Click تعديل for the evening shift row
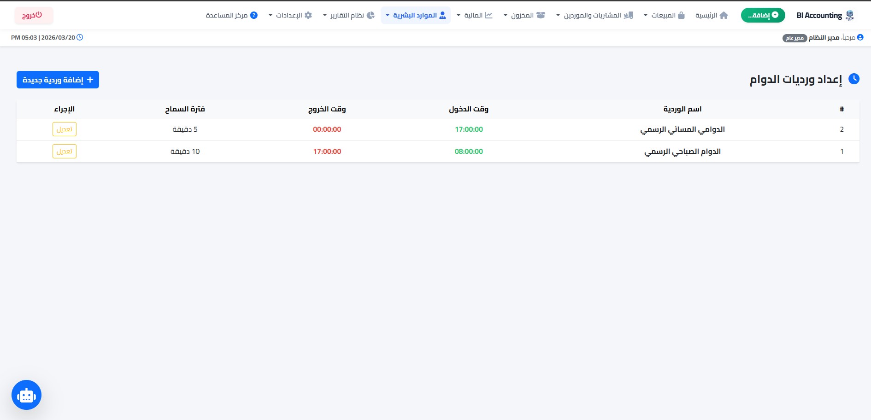This screenshot has width=871, height=420. point(64,129)
